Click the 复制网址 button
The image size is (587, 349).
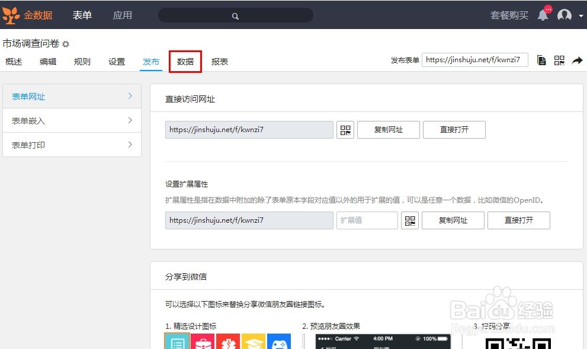click(388, 129)
